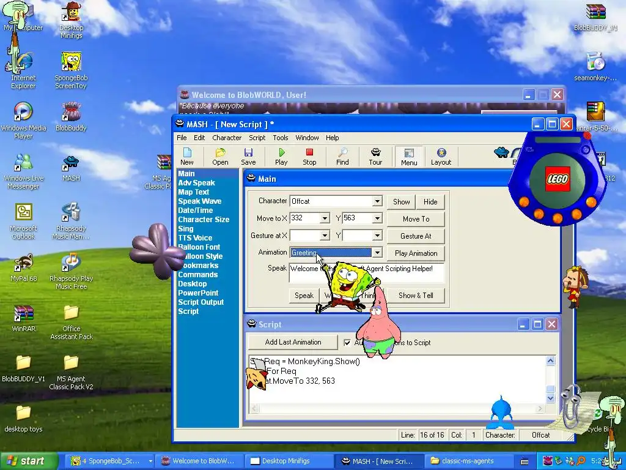Viewport: 626px width, 470px height.
Task: Select the Desktop Minifigs desktop icon
Action: click(71, 20)
